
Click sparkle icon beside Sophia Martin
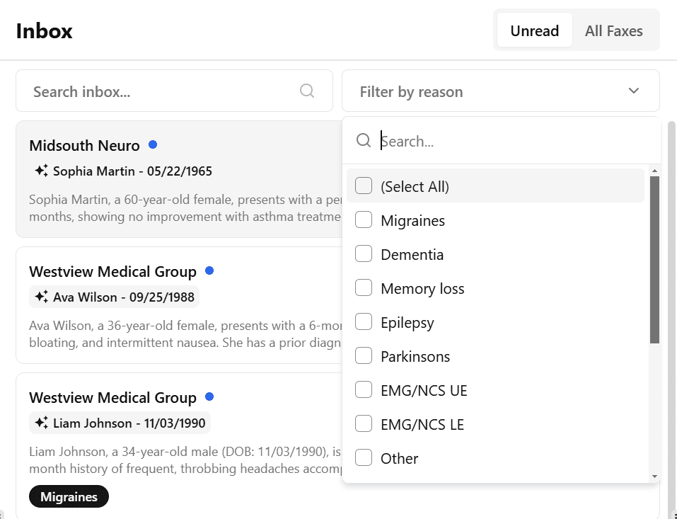tap(41, 171)
